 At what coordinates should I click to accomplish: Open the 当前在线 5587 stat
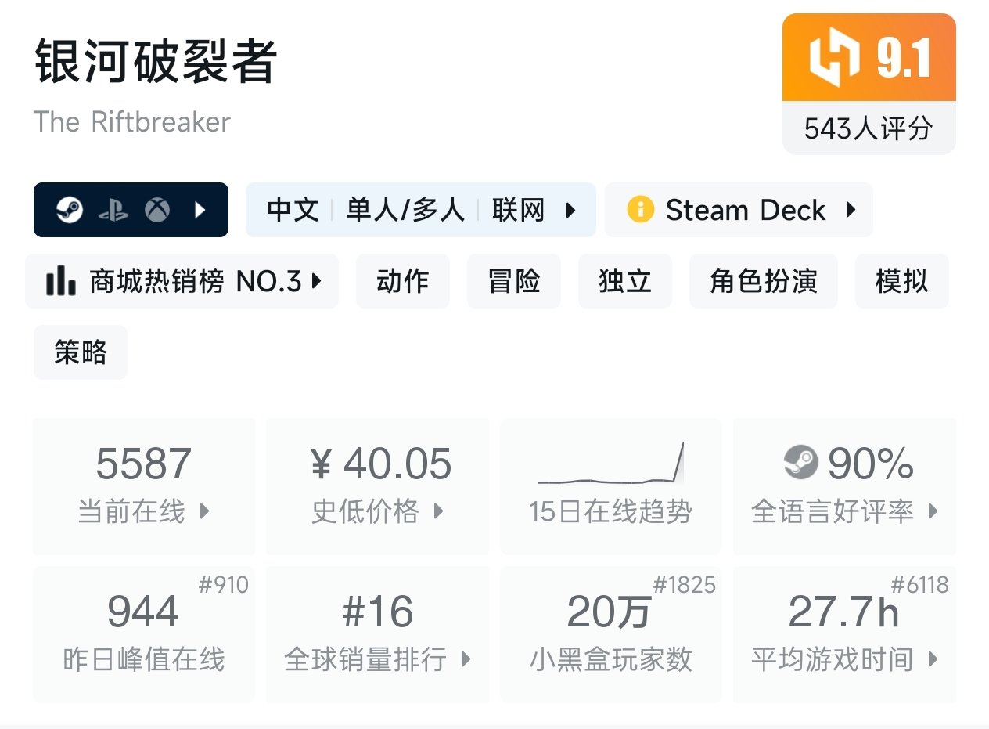pyautogui.click(x=144, y=485)
